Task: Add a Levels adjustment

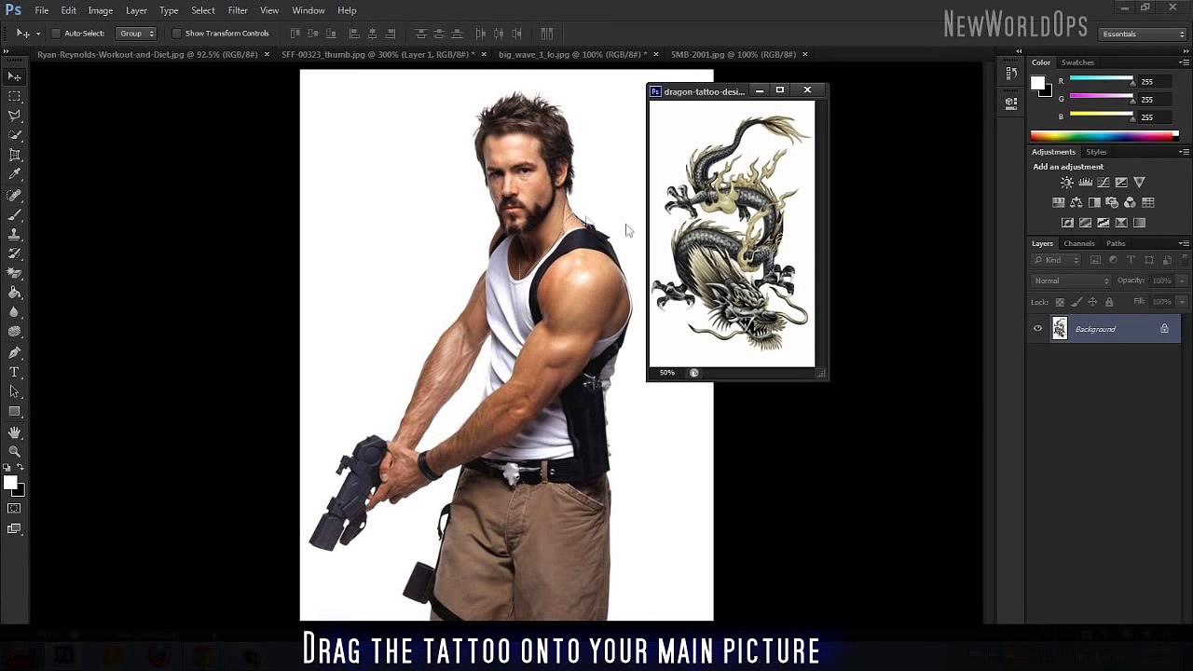Action: coord(1085,183)
